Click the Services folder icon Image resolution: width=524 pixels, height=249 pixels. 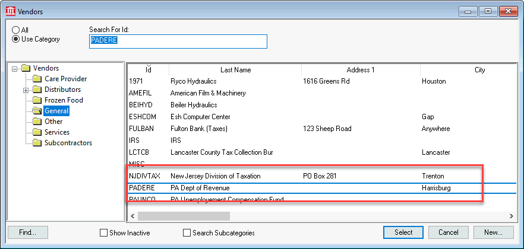click(x=37, y=132)
